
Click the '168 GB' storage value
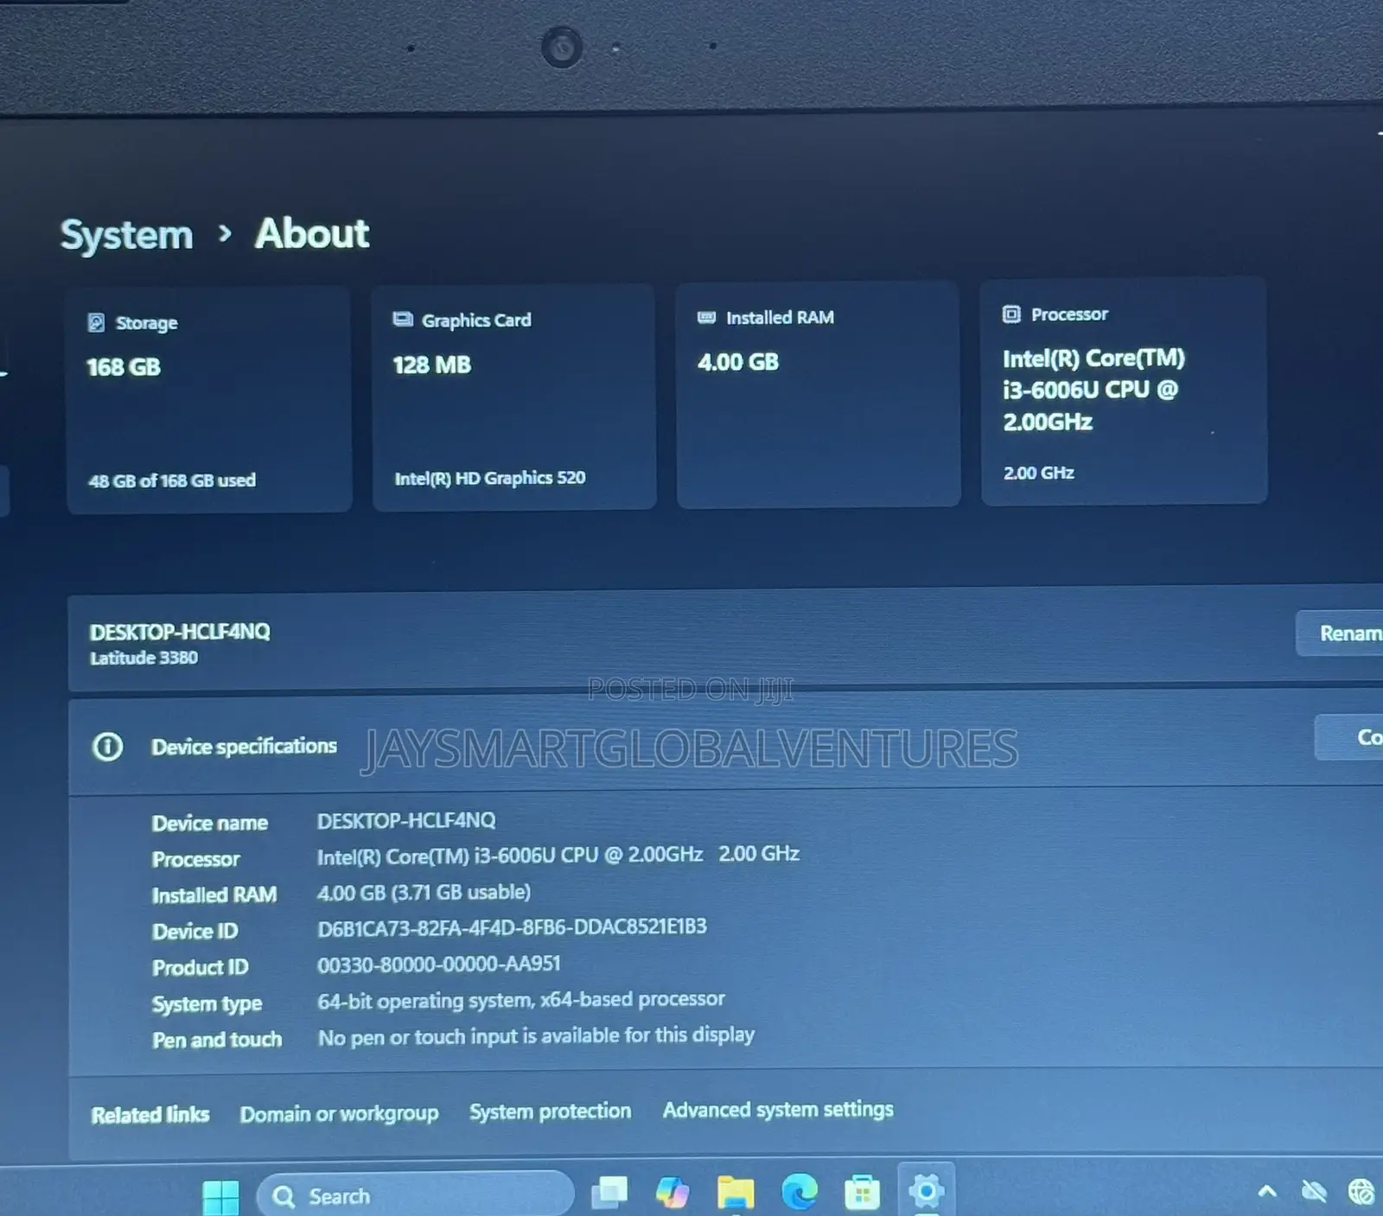click(124, 367)
